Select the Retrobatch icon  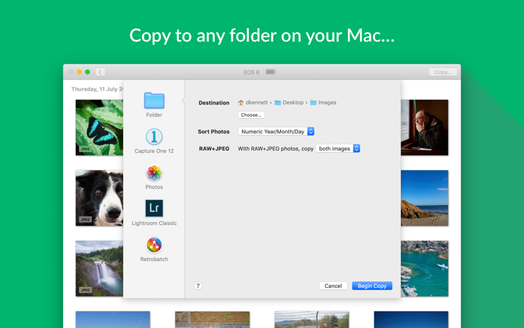tap(154, 245)
